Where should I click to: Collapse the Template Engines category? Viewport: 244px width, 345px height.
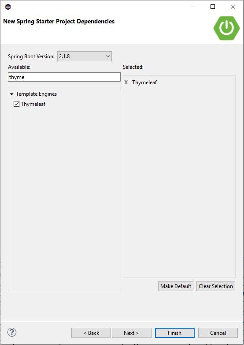(x=11, y=94)
